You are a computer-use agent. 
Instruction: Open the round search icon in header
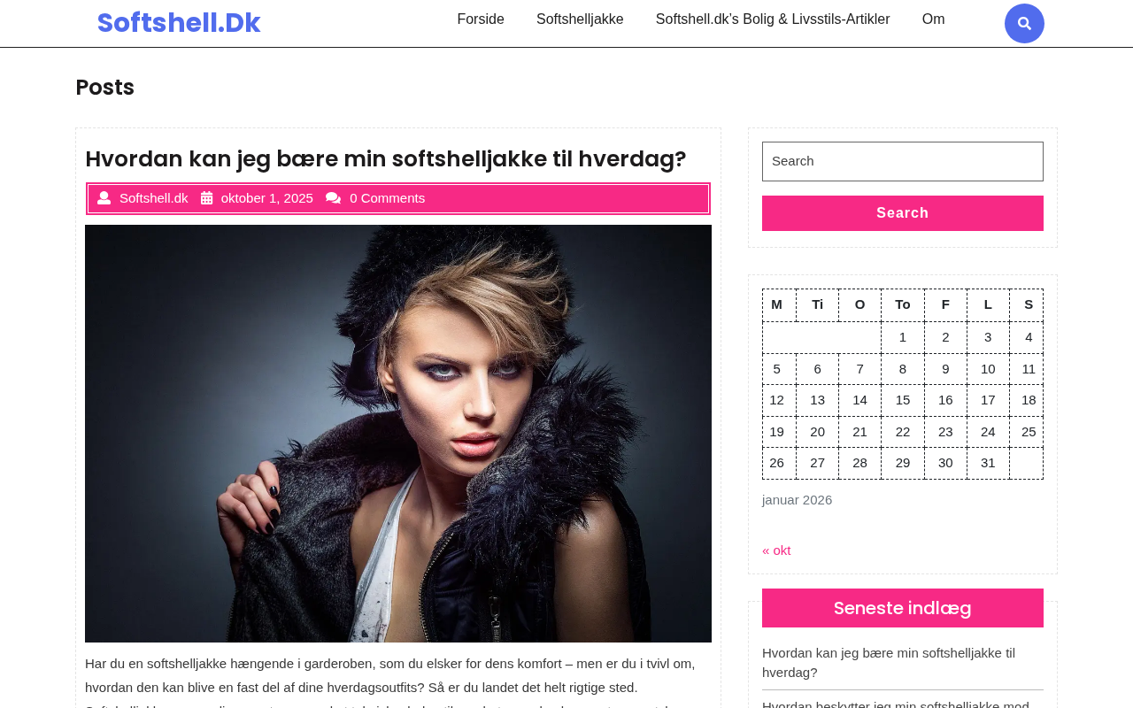click(1024, 24)
